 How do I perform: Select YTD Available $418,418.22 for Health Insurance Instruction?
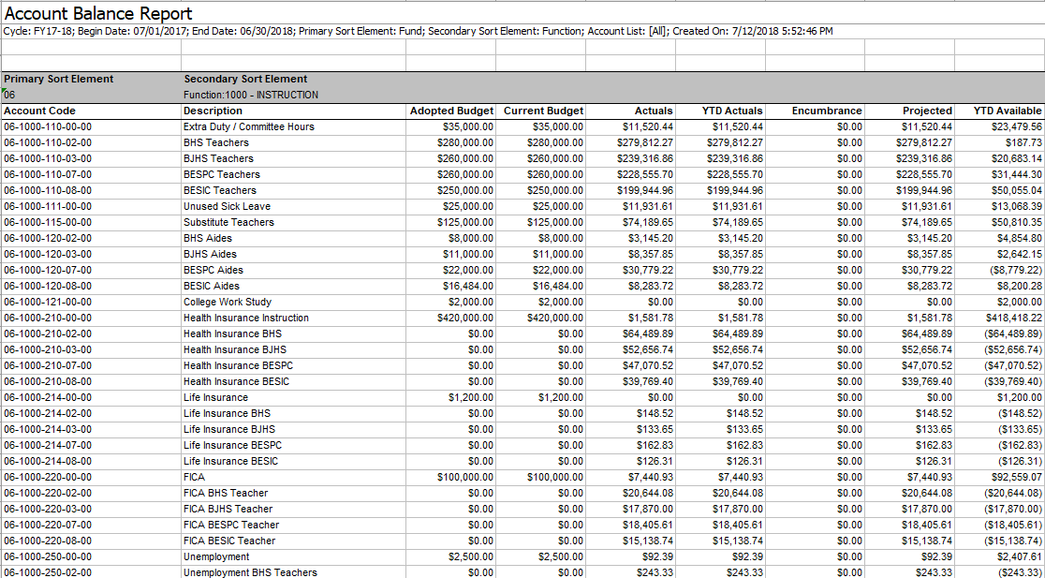point(1013,318)
